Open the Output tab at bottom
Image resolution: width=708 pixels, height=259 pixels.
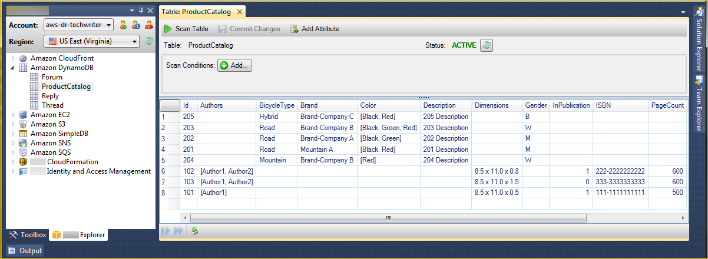(25, 251)
